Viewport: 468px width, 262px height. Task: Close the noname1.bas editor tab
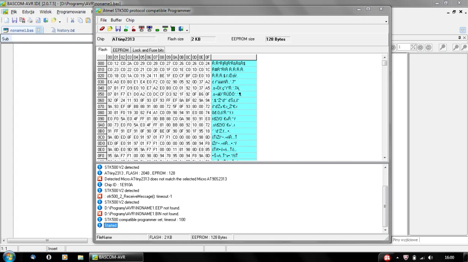tap(38, 30)
